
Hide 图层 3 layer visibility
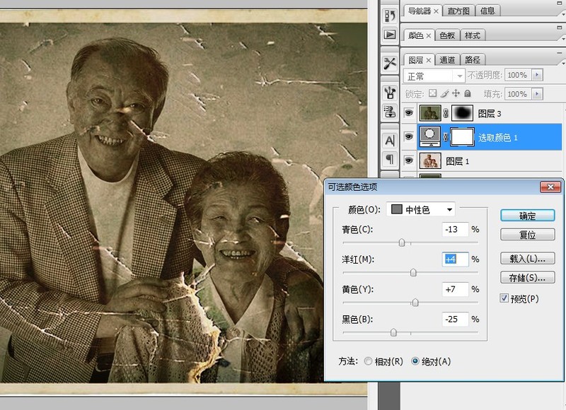409,113
